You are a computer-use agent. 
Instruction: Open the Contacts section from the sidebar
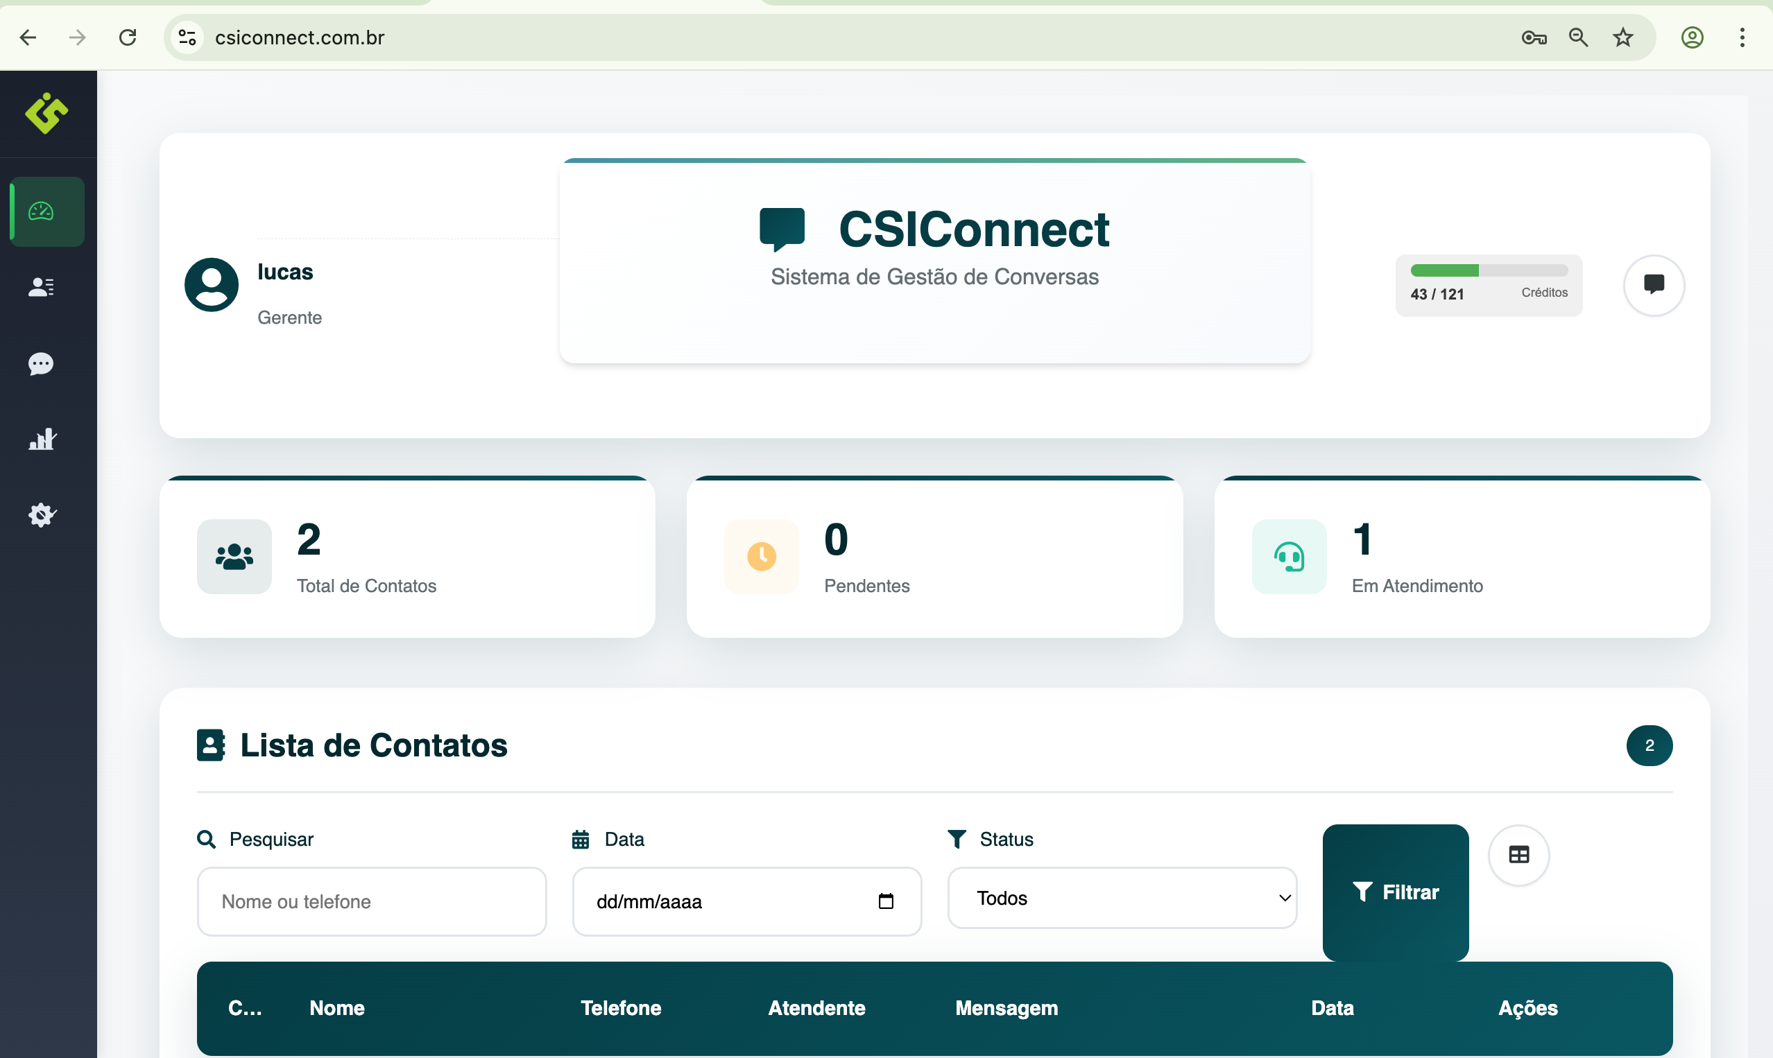point(41,287)
